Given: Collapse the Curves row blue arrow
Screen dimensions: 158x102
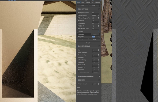Looking at the screenshot, I should tap(99, 31).
